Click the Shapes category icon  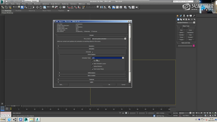click(181, 19)
